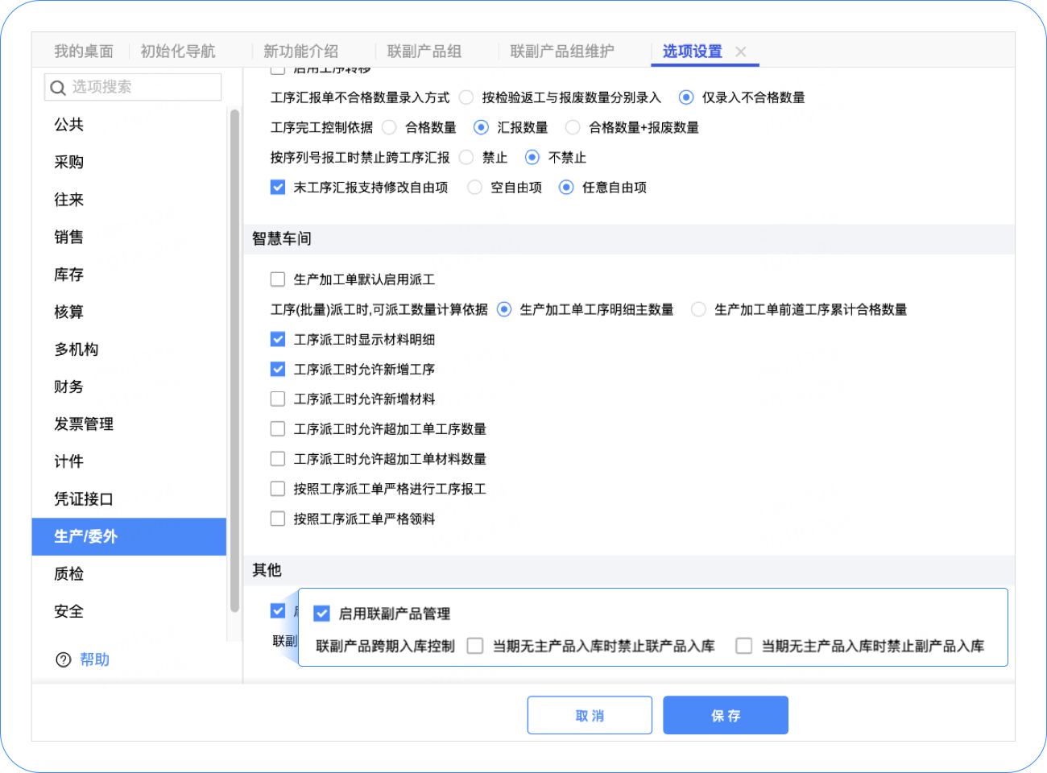
Task: Open 凭证接口 category
Action: (129, 499)
